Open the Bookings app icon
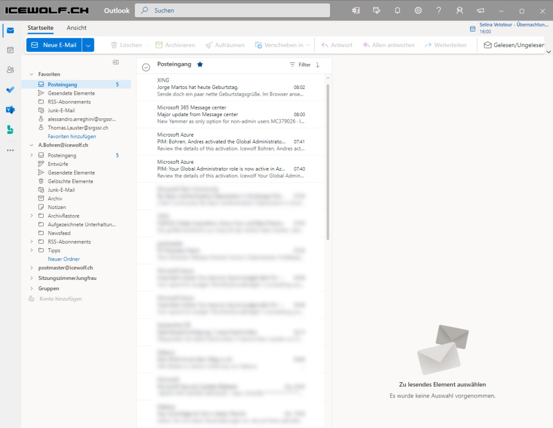The image size is (553, 428). click(x=11, y=130)
